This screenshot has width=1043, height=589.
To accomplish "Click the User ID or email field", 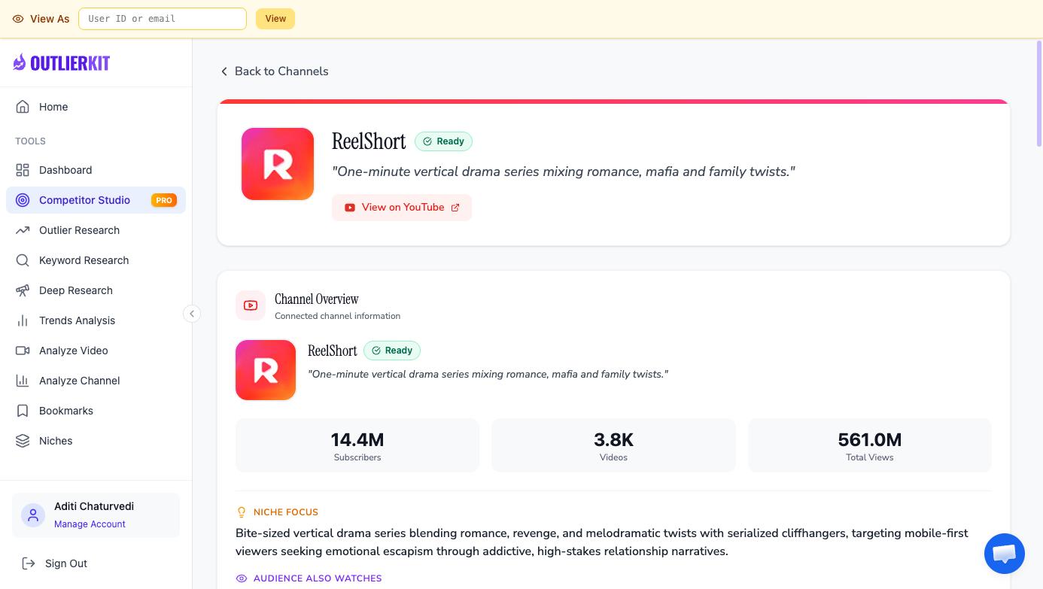I will [x=162, y=19].
